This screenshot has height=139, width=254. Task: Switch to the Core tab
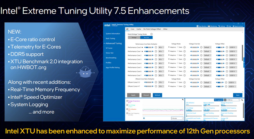[132, 29]
